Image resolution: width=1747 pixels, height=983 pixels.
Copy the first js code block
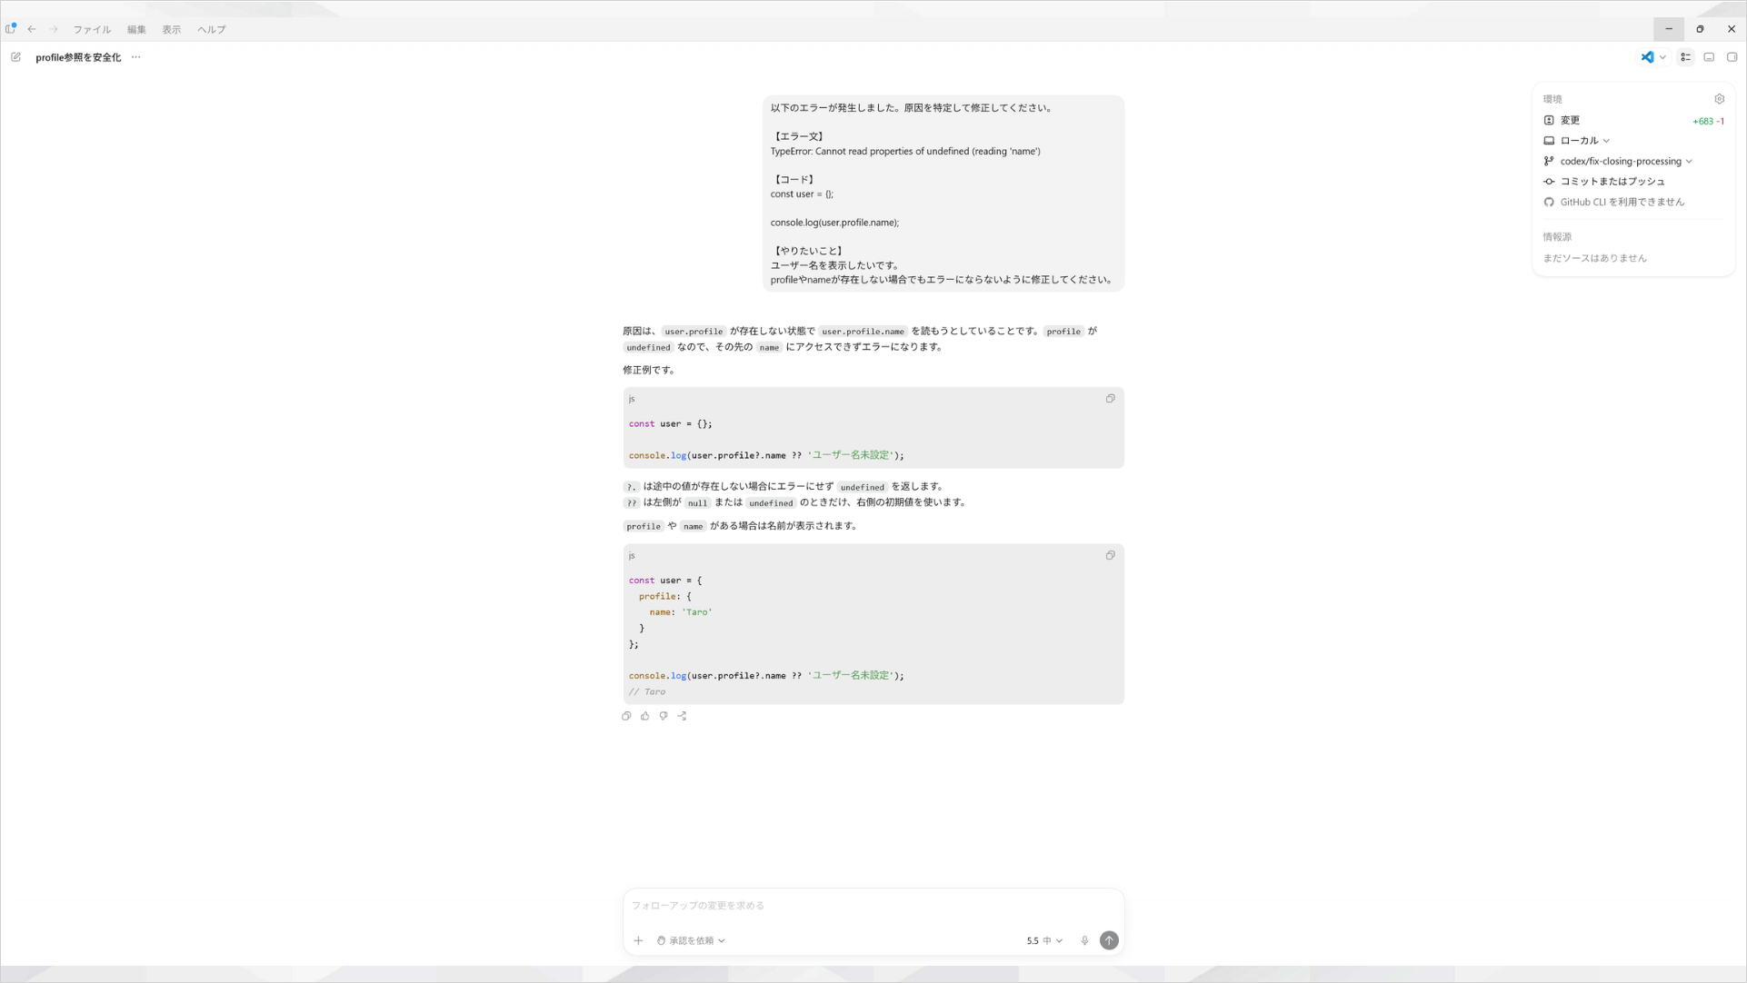click(1110, 399)
